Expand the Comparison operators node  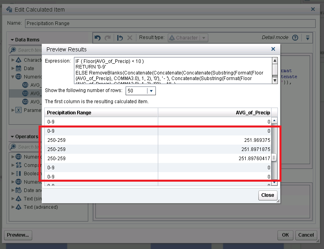click(13, 165)
